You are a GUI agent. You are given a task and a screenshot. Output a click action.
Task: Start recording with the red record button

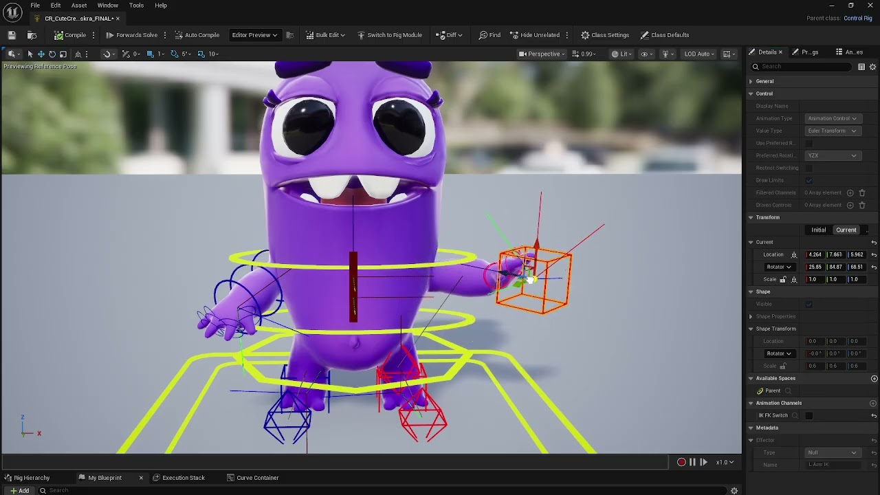681,463
